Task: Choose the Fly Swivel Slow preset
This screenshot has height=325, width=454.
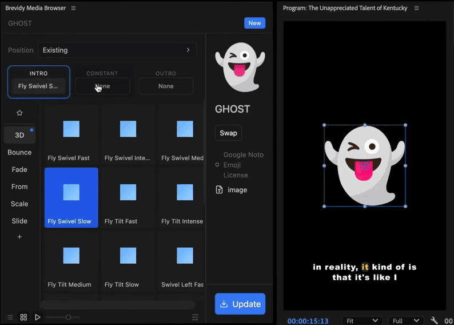Action: (x=71, y=197)
